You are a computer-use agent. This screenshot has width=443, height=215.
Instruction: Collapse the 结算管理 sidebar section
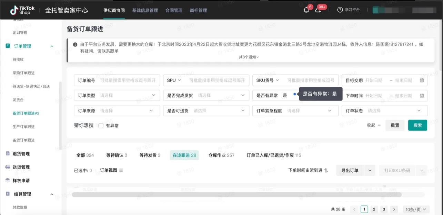52,194
